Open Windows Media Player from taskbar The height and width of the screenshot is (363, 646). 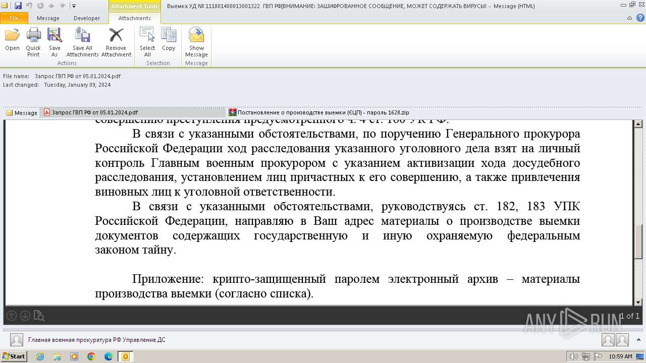[74, 356]
